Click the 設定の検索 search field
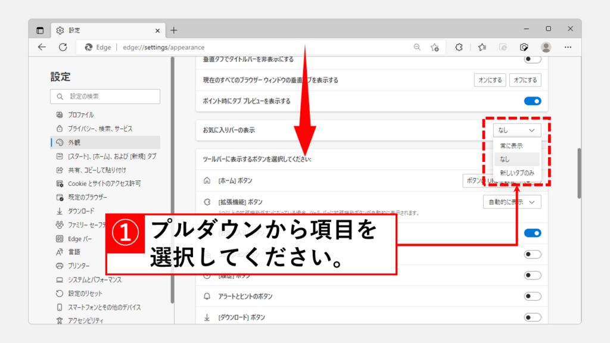The height and width of the screenshot is (343, 610). click(x=105, y=96)
